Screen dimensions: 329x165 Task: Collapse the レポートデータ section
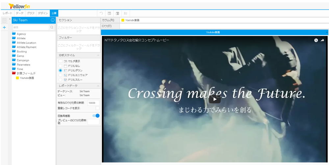click(x=98, y=86)
